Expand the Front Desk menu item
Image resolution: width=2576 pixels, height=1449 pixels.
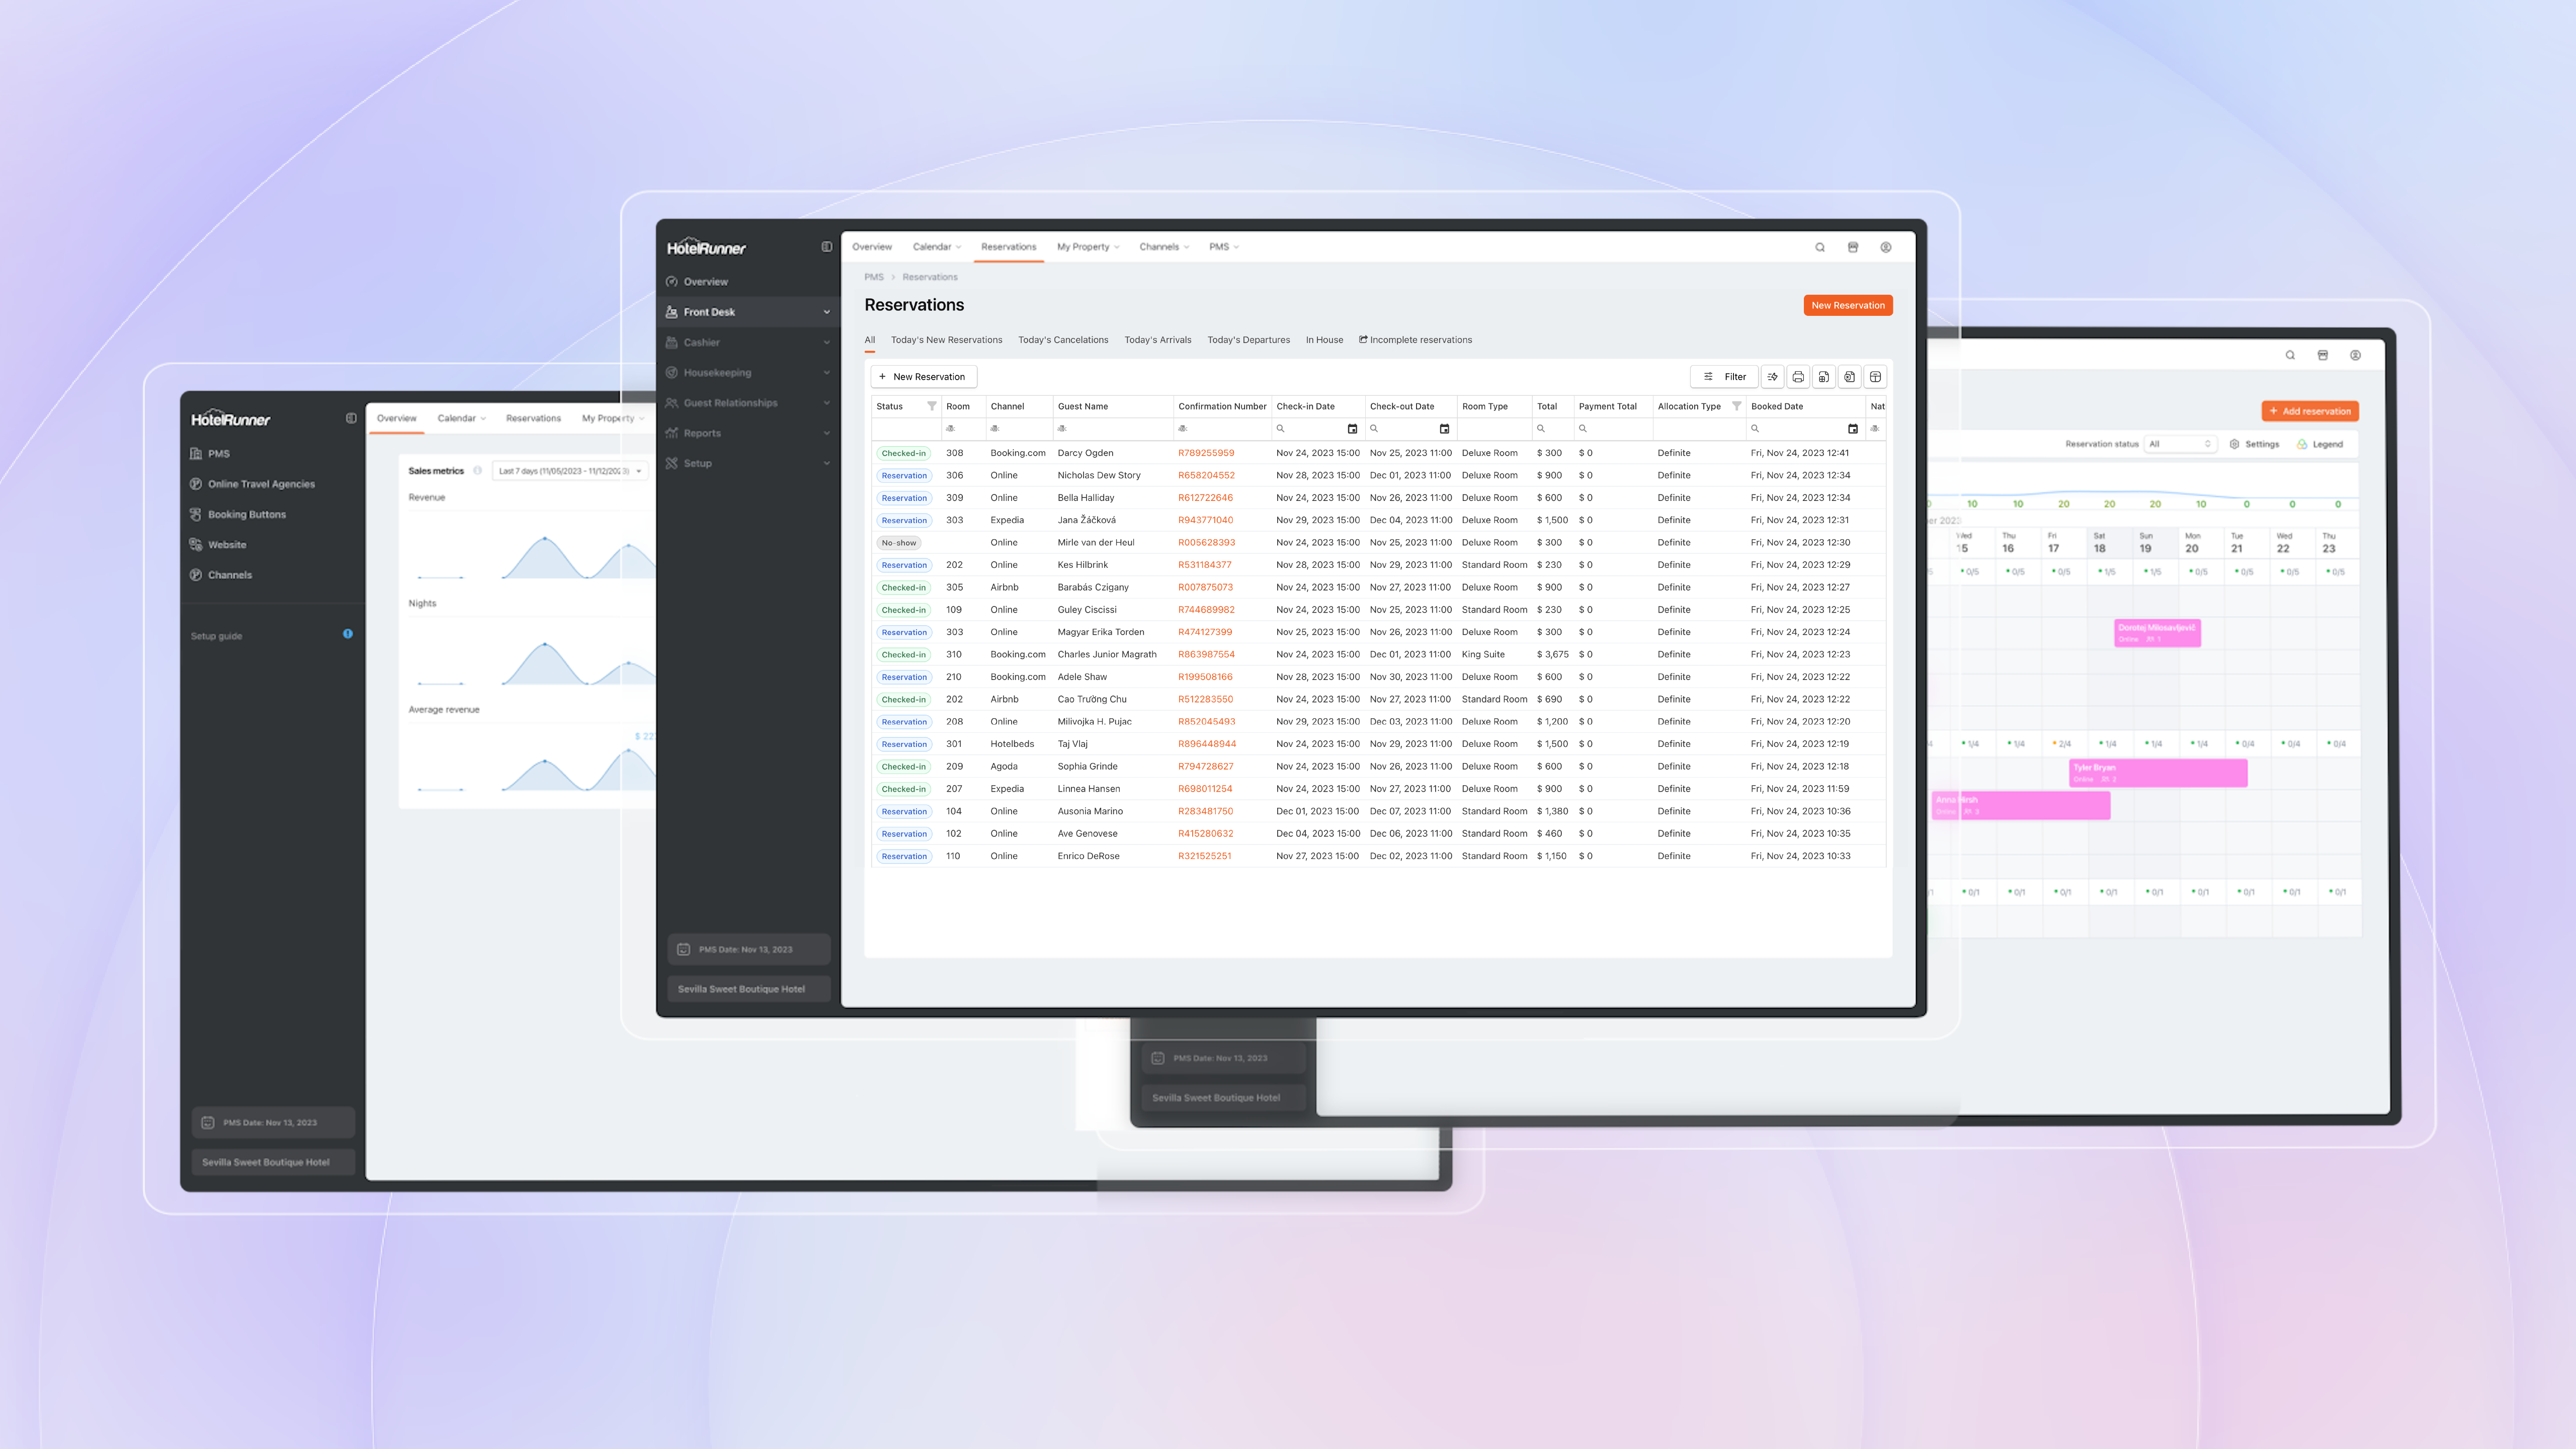tap(824, 311)
